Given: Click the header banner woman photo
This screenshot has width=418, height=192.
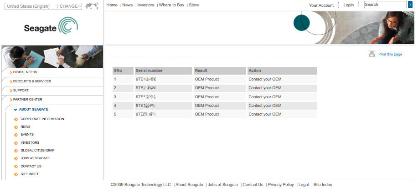Looking at the screenshot, I should coord(393,28).
